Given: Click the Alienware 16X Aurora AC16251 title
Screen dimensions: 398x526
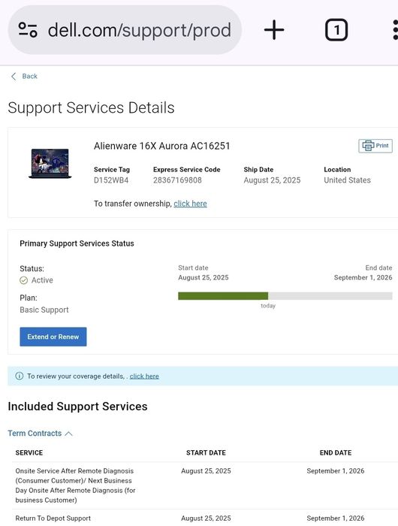Looking at the screenshot, I should (161, 146).
